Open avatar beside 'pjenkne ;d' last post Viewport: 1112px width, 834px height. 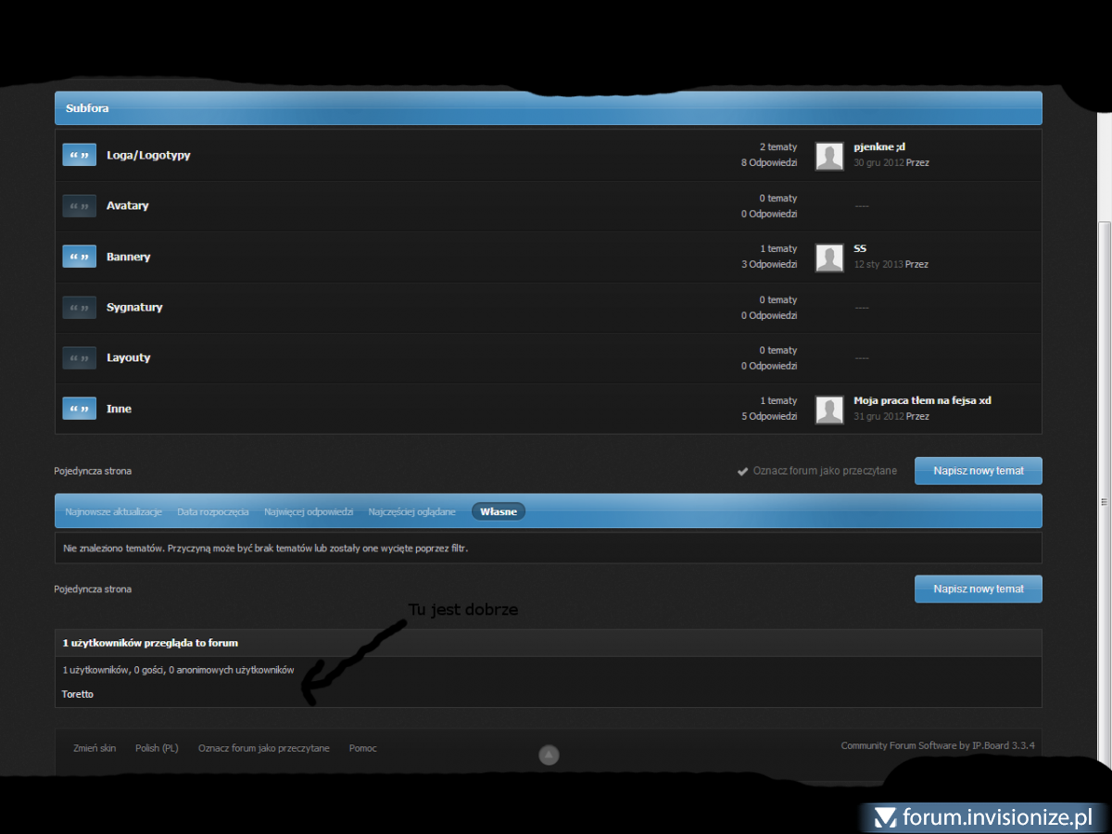point(829,156)
